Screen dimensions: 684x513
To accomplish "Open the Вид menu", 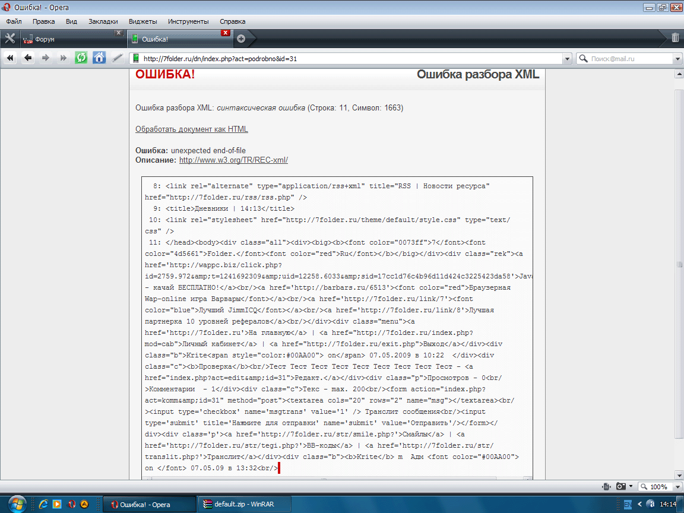I will pyautogui.click(x=71, y=21).
